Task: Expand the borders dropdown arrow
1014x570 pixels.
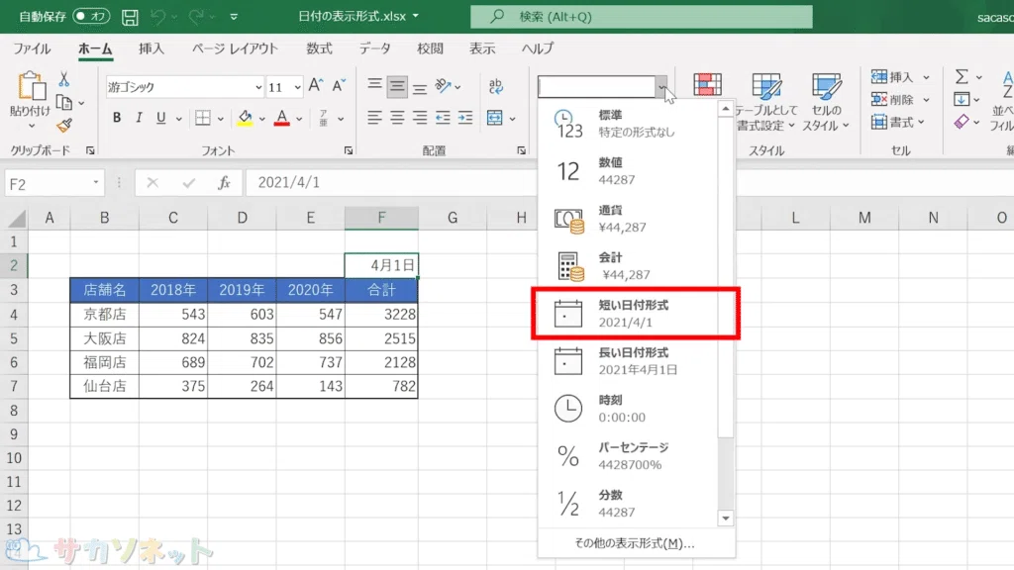Action: (221, 119)
